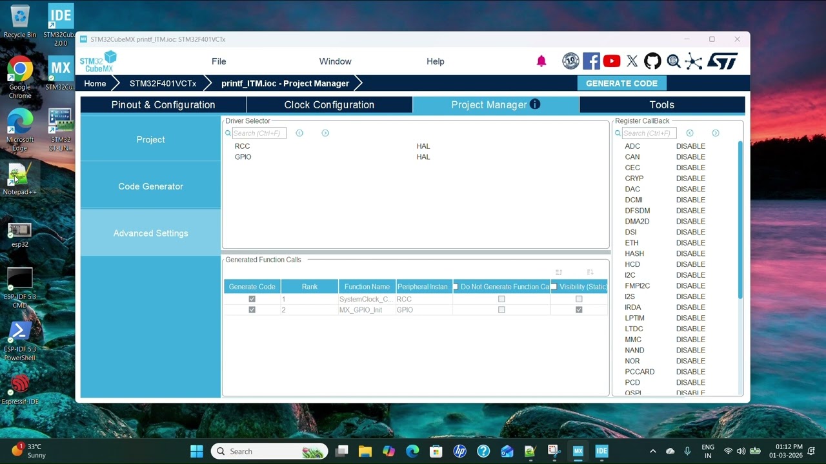This screenshot has width=826, height=464.
Task: Click the move rank down sort icon
Action: 590,273
